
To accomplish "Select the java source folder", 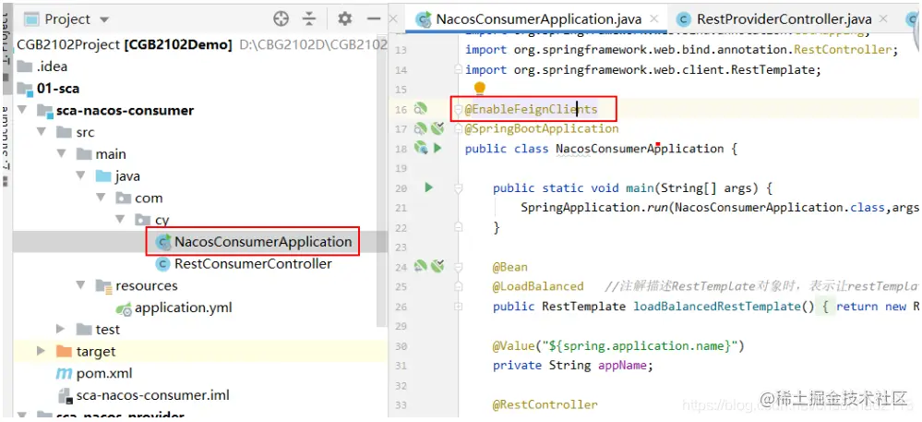I will click(117, 176).
